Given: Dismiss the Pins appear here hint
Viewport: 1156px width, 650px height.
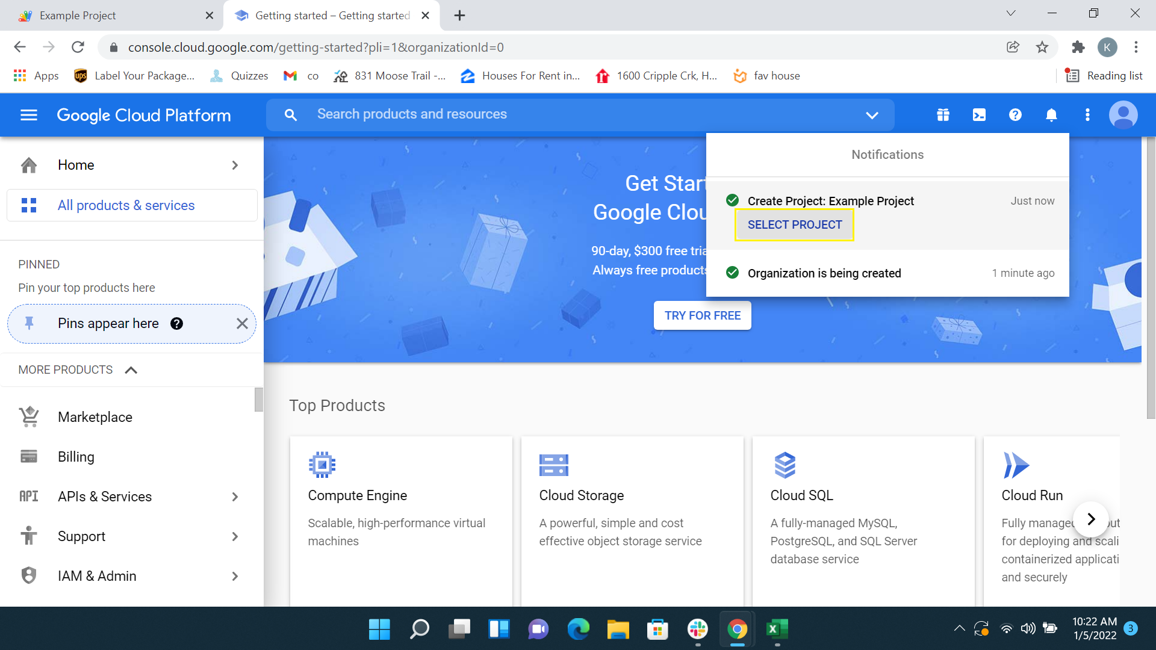Looking at the screenshot, I should point(242,324).
